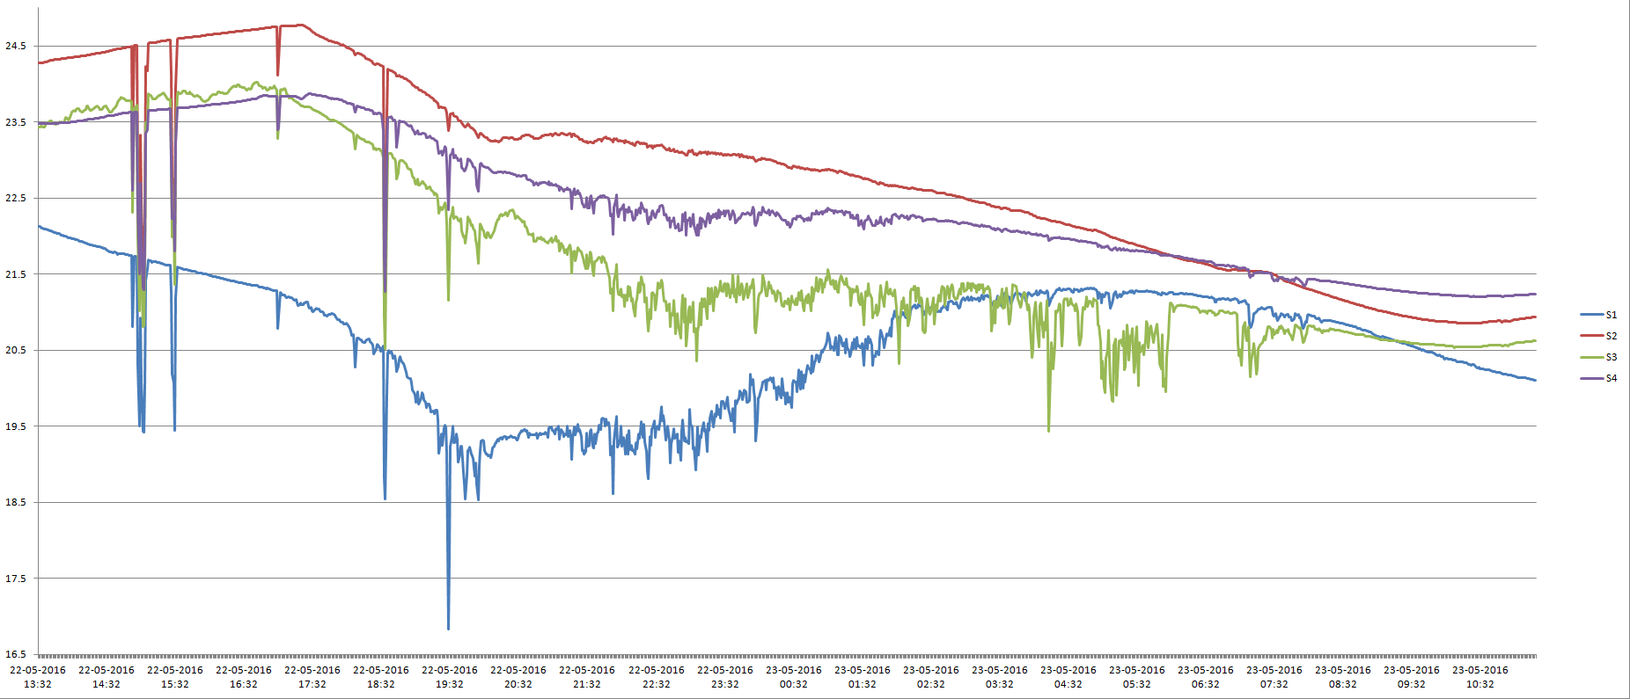Image resolution: width=1630 pixels, height=699 pixels.
Task: Click the deepest green S3 dip near 04:32
Action: coord(1048,429)
